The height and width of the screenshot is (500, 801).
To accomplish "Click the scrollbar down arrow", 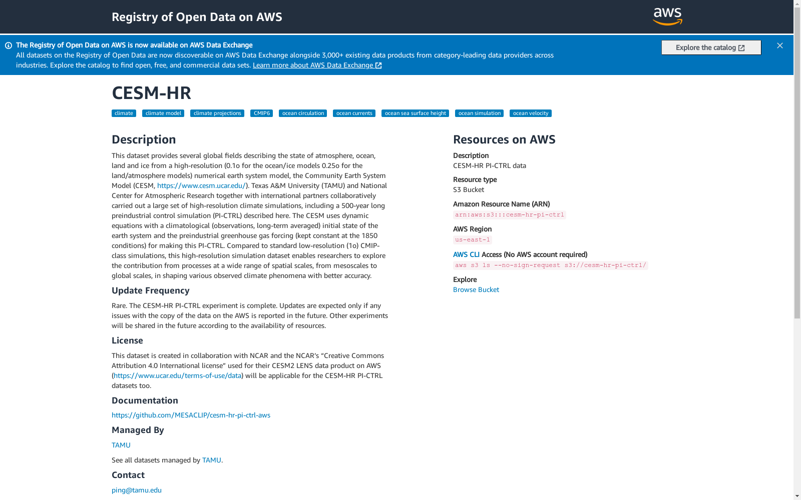I will [797, 496].
